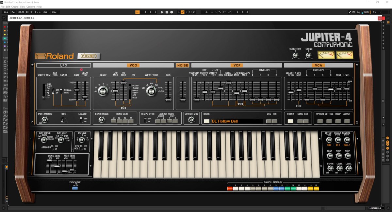
Task: Click the delay TIME knob
Action: (338, 156)
